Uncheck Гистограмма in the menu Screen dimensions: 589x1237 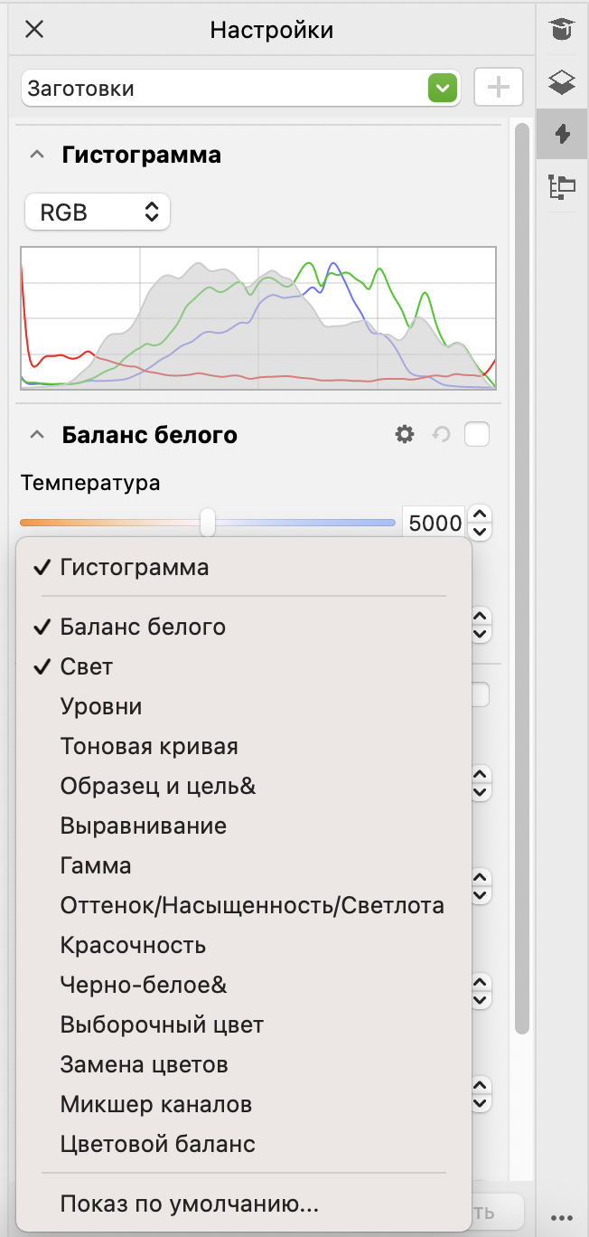134,568
